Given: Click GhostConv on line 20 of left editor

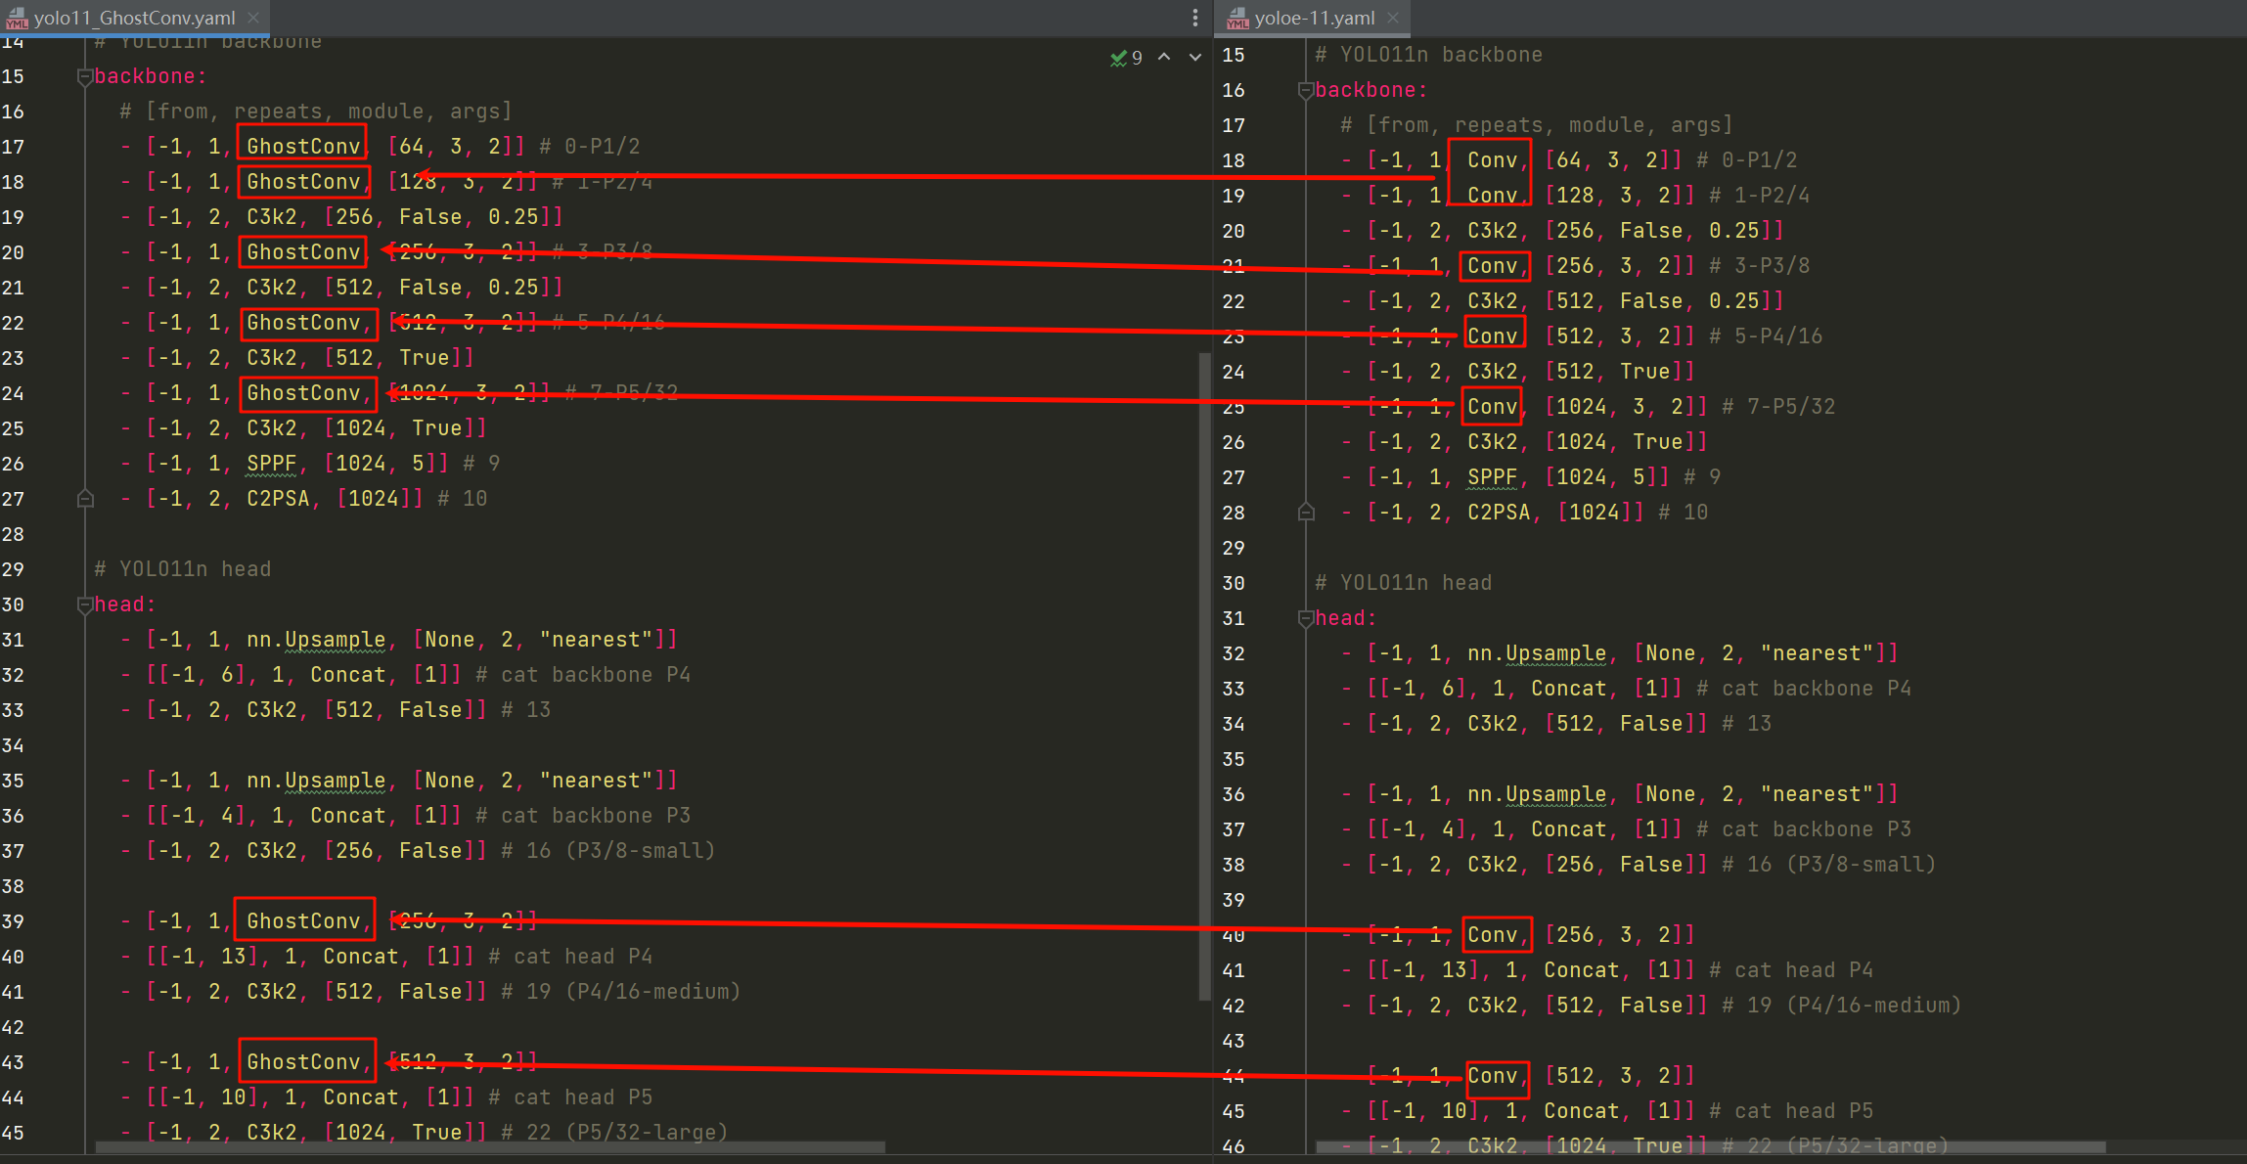Looking at the screenshot, I should pyautogui.click(x=303, y=252).
